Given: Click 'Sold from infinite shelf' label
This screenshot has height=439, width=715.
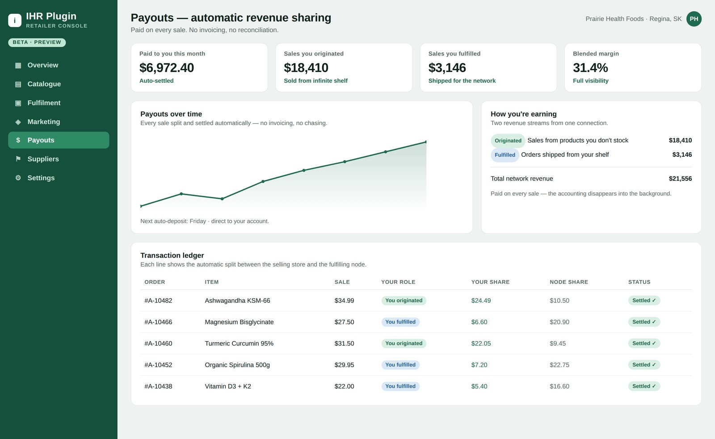Looking at the screenshot, I should point(315,81).
